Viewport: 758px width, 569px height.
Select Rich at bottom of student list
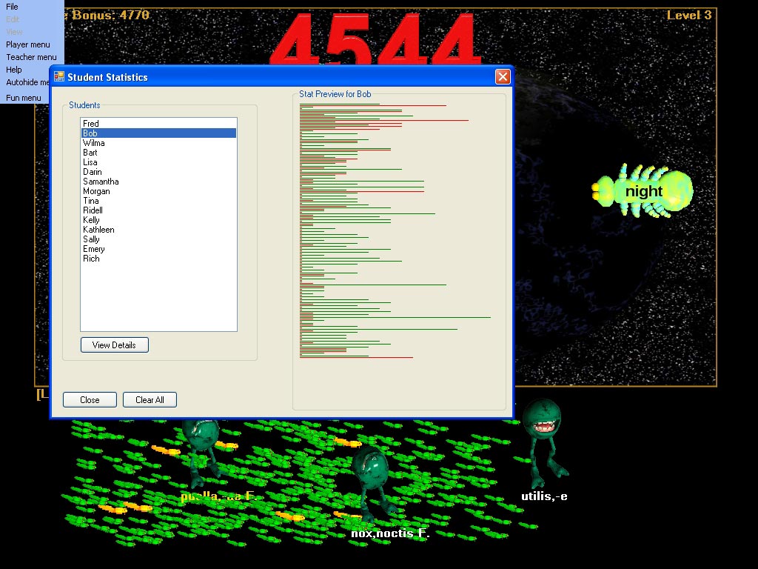91,259
